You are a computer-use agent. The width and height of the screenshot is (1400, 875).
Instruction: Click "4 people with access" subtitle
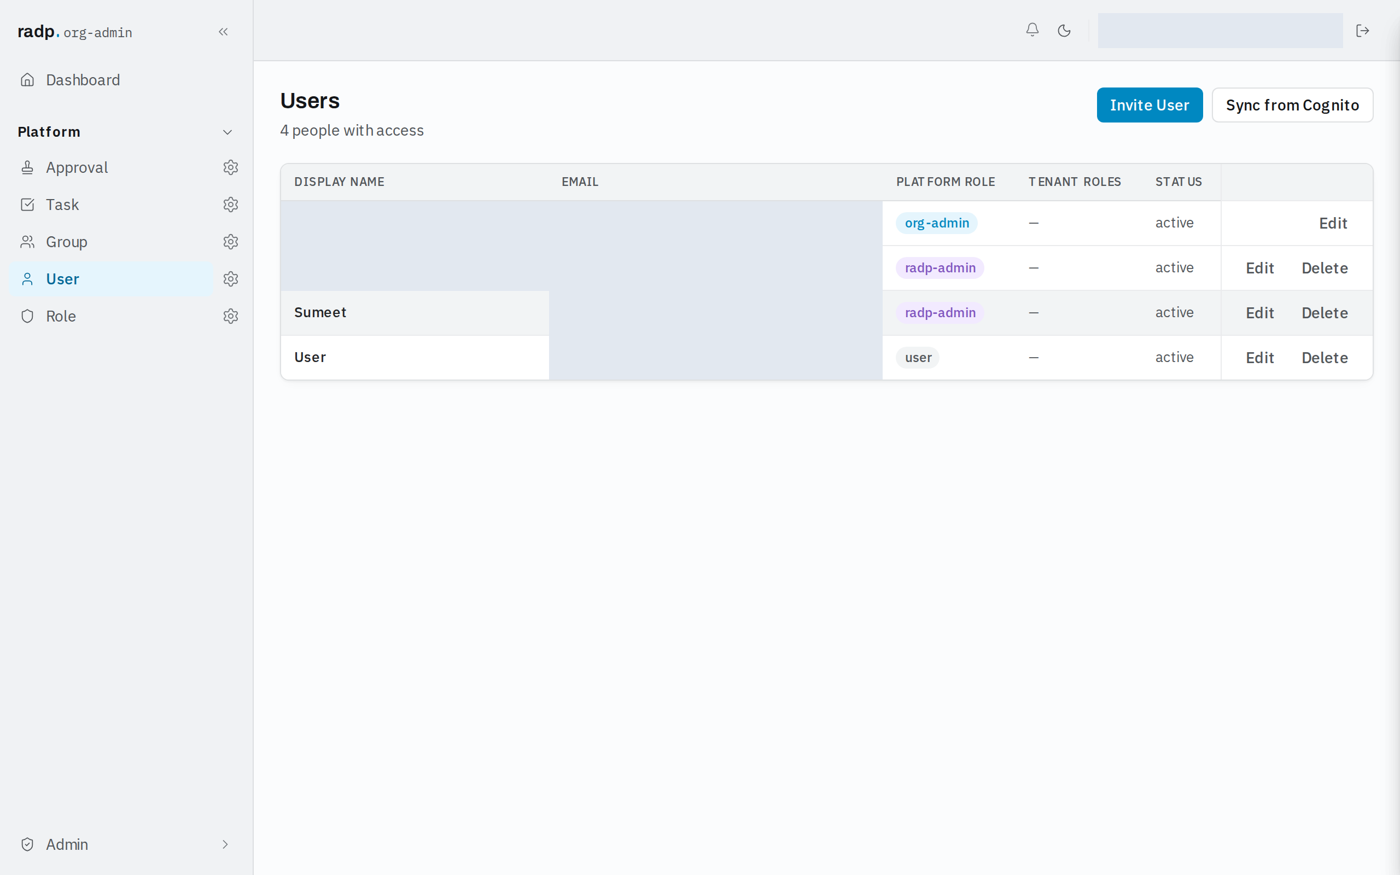[x=352, y=130]
